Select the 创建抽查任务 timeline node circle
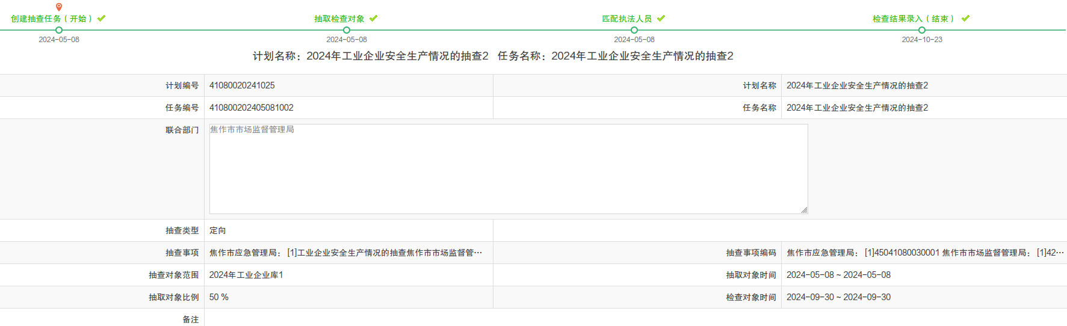Viewport: 1067px width, 326px height. pyautogui.click(x=59, y=30)
